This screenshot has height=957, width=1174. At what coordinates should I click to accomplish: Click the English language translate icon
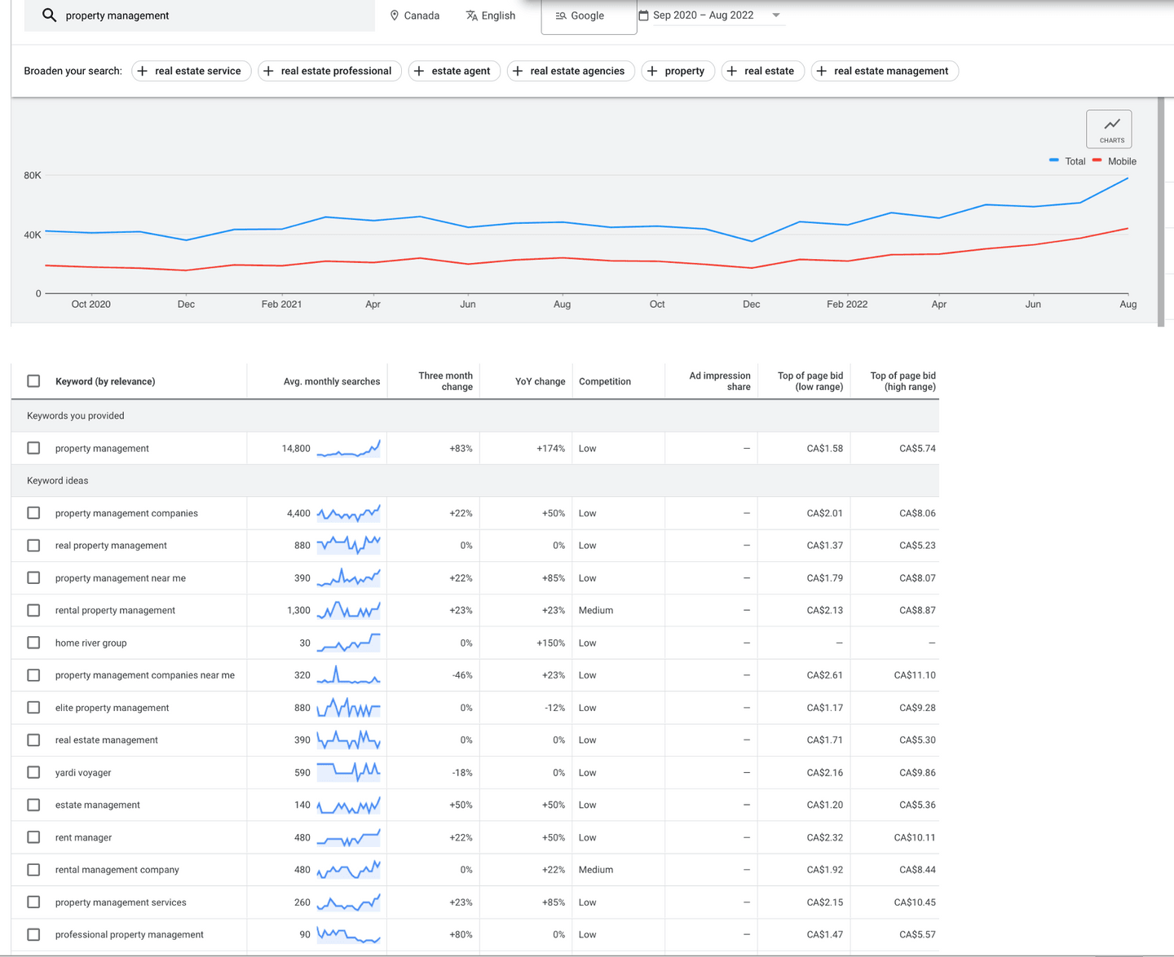(x=471, y=15)
